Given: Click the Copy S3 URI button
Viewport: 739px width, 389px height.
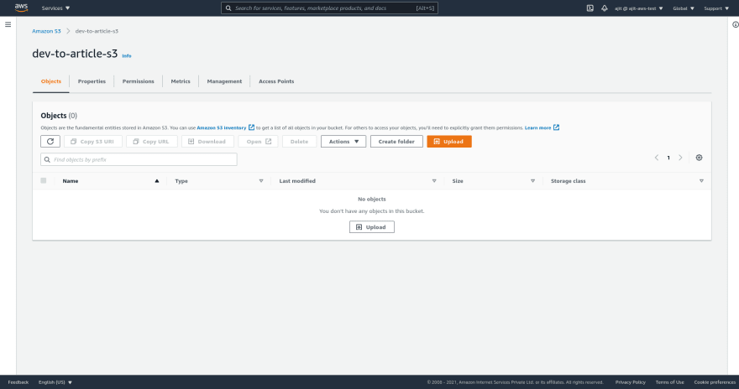Looking at the screenshot, I should [x=93, y=141].
